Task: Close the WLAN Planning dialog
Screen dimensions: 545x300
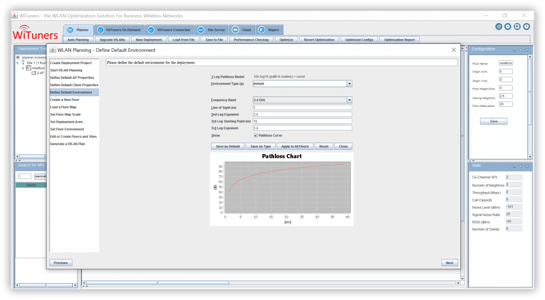Action: 453,50
